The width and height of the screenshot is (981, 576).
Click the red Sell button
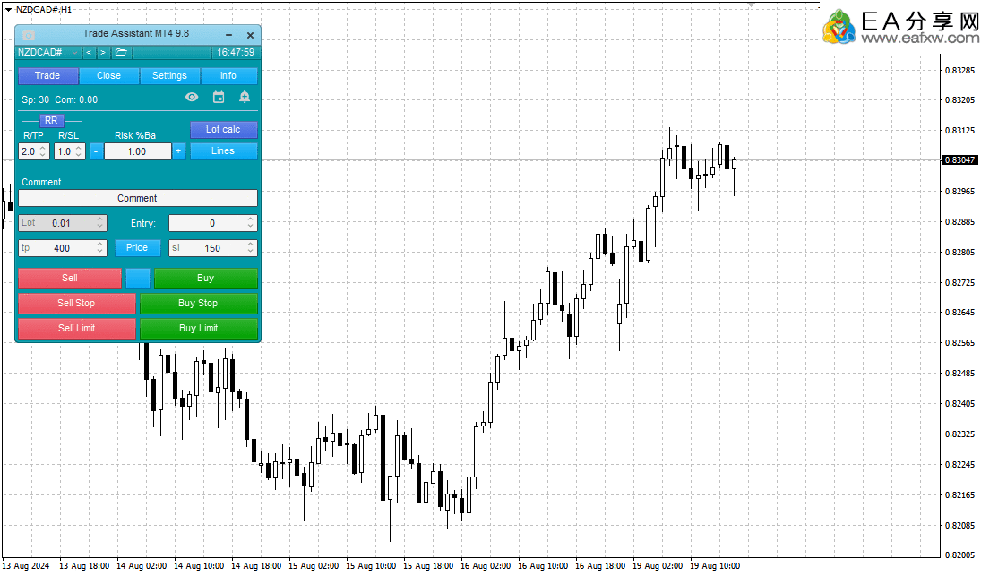70,279
